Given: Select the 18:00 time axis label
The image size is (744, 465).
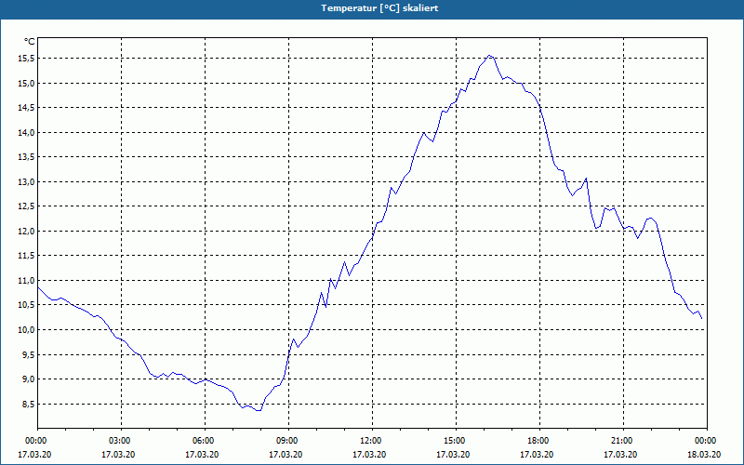Looking at the screenshot, I should point(539,441).
